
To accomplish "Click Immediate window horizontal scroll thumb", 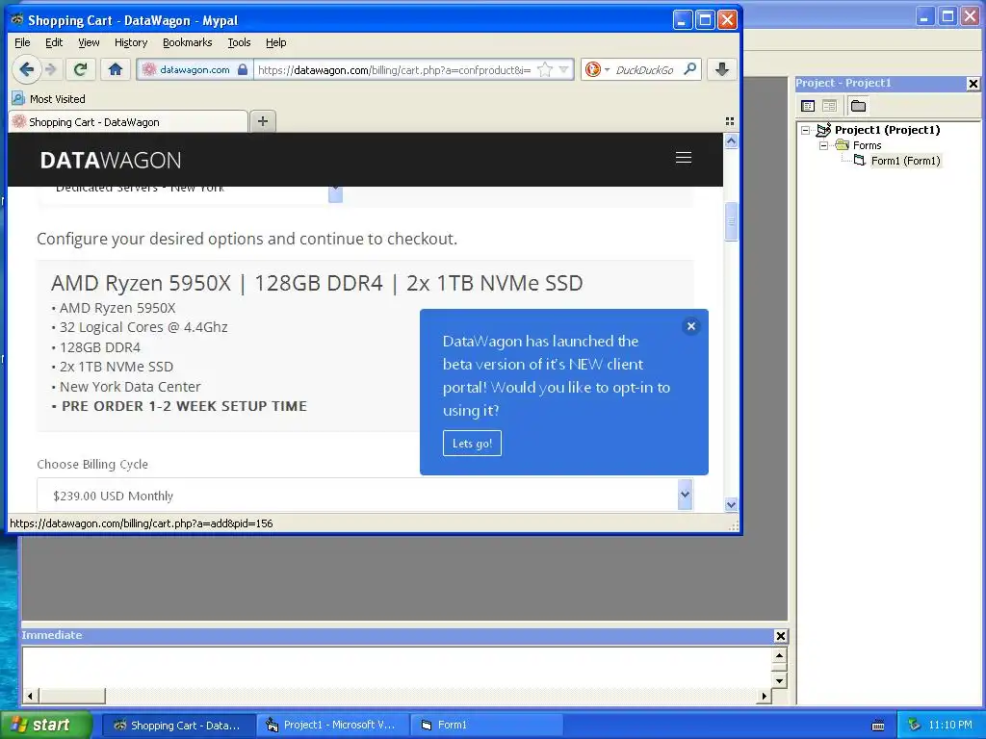I will pyautogui.click(x=71, y=696).
